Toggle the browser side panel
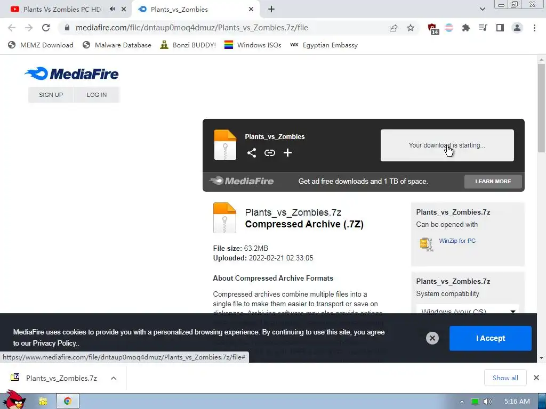The image size is (546, 409). [500, 28]
